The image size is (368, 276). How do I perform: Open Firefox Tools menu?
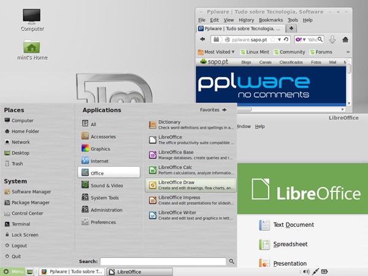[293, 20]
